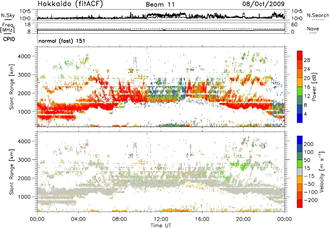Click '200' on the Velocity colorbar
The height and width of the screenshot is (228, 329).
point(309,144)
